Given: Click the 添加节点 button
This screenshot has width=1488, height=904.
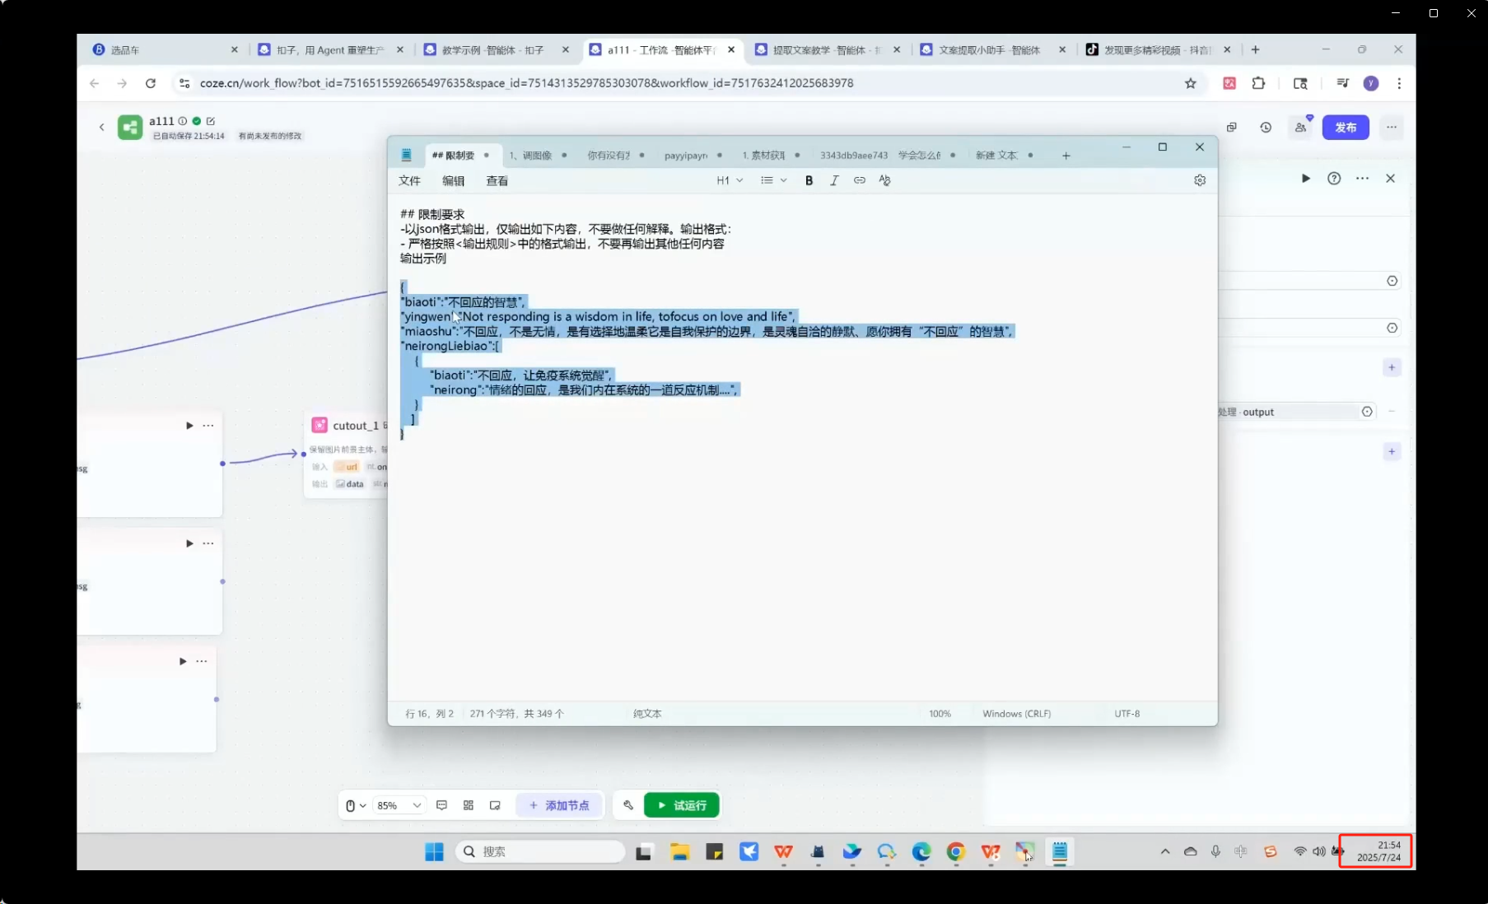Looking at the screenshot, I should pos(559,805).
